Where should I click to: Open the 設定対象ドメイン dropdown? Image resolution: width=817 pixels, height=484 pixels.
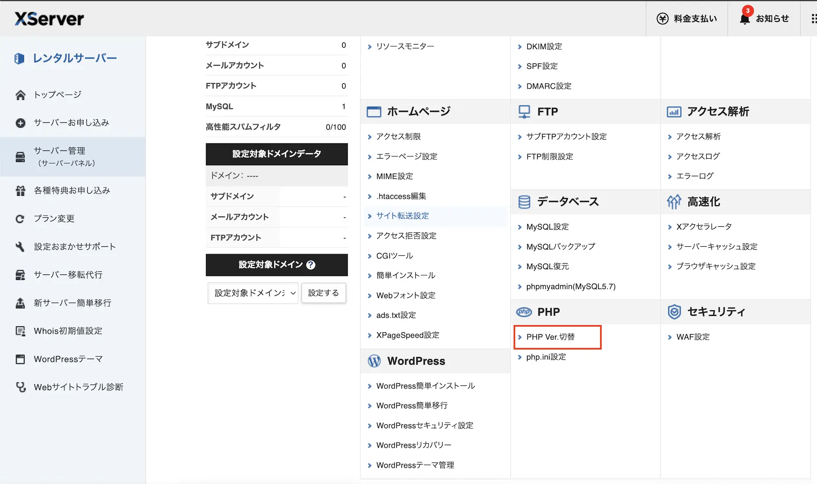coord(253,293)
